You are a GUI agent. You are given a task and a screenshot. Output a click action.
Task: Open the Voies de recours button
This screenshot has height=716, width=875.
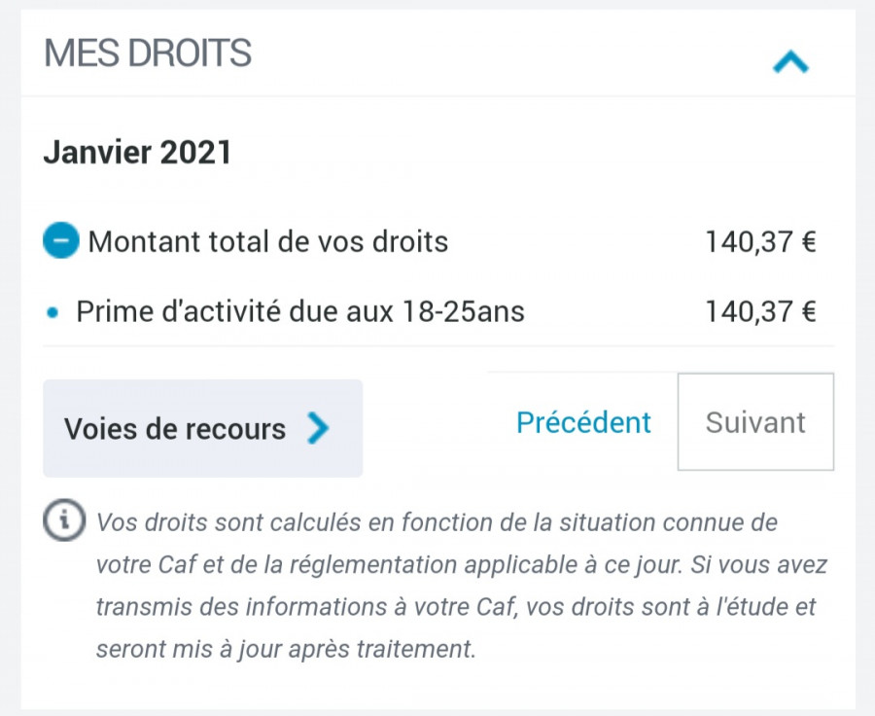point(202,428)
